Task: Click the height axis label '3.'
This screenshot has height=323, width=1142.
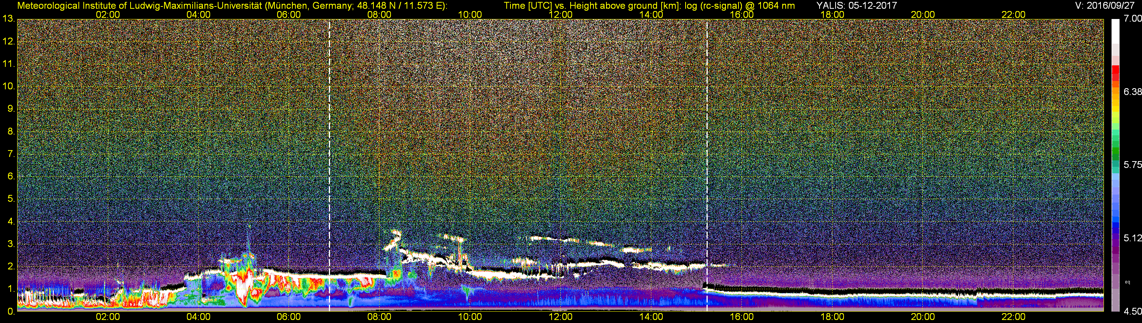Action: click(11, 244)
